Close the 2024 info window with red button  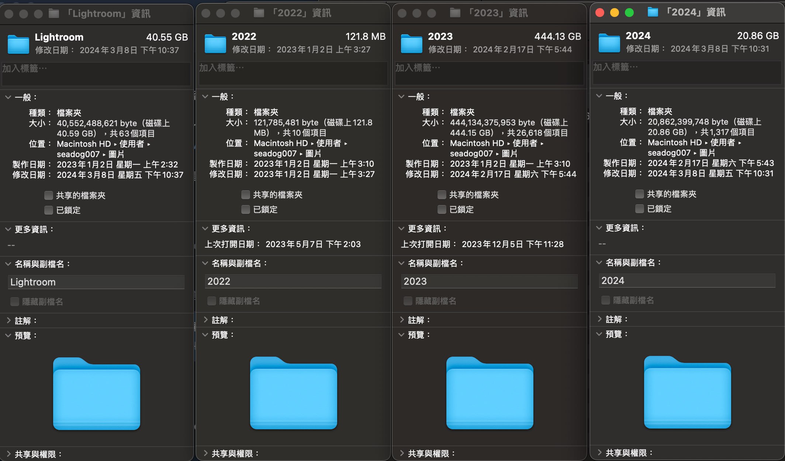tap(600, 13)
